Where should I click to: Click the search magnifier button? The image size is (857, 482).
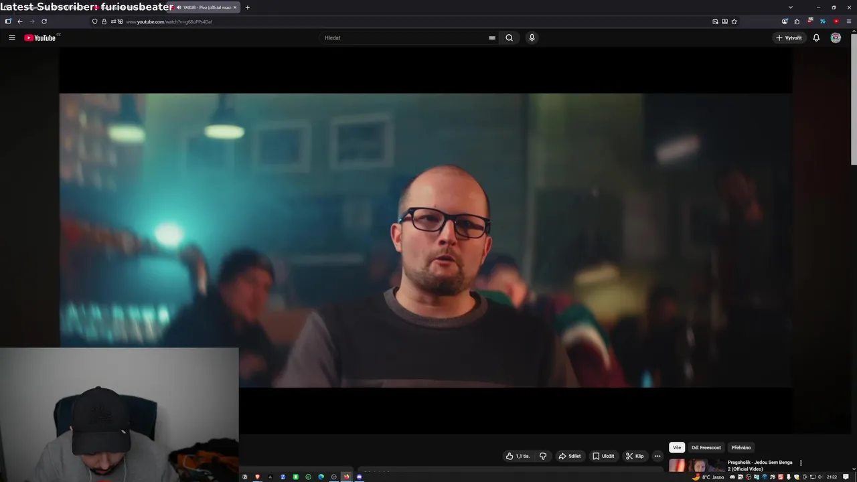tap(509, 37)
